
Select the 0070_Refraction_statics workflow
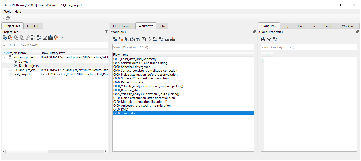click(129, 82)
